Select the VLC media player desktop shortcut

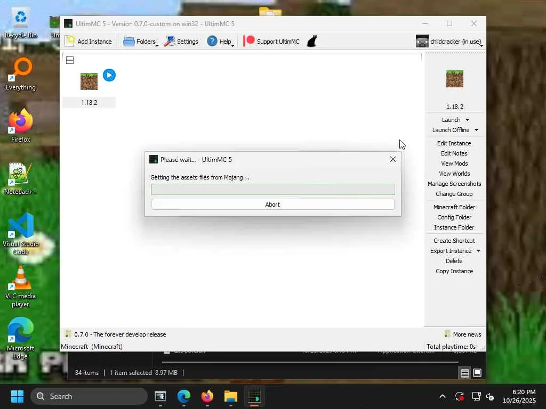(21, 286)
